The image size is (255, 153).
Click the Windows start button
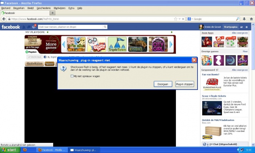pyautogui.click(x=10, y=150)
